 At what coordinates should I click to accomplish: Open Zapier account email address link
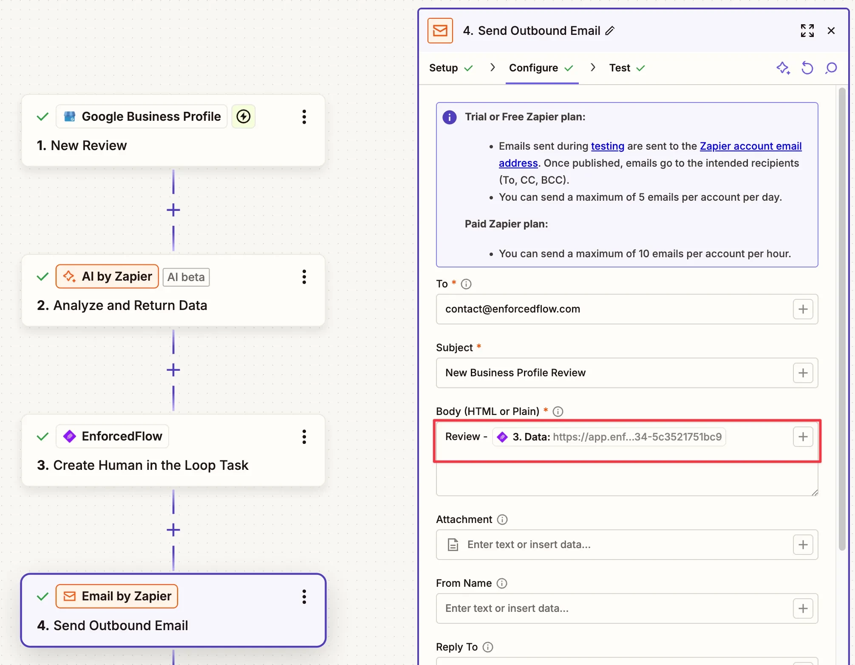[x=750, y=146]
